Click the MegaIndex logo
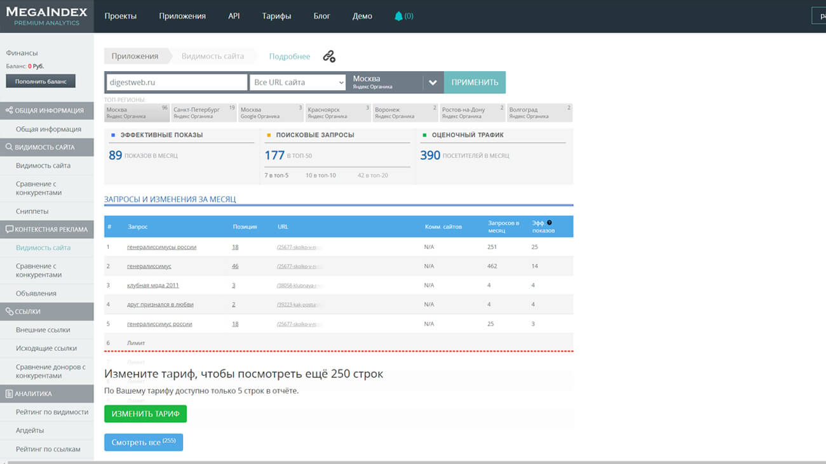Viewport: 826px width, 464px height. pyautogui.click(x=47, y=16)
